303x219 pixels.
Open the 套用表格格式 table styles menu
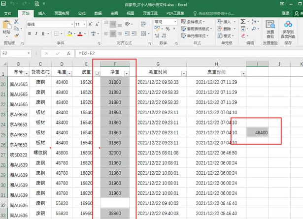(196, 29)
